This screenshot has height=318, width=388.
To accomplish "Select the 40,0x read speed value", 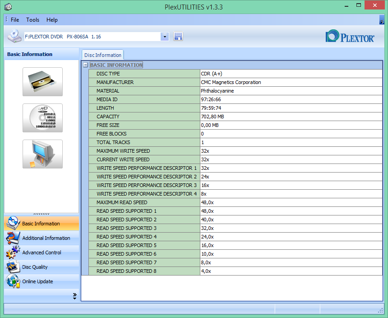I will 208,220.
